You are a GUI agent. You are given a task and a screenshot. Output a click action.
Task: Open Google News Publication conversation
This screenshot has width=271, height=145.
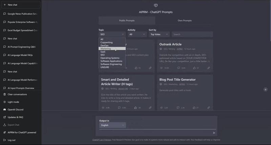tap(21, 14)
